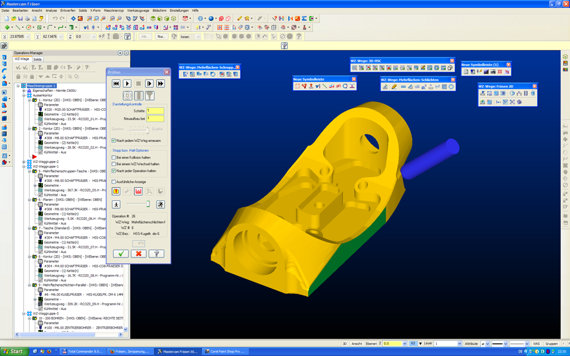Click the Geschw./Qualität slider in Prüfen
Image resolution: width=570 pixels, height=356 pixels.
point(147,129)
